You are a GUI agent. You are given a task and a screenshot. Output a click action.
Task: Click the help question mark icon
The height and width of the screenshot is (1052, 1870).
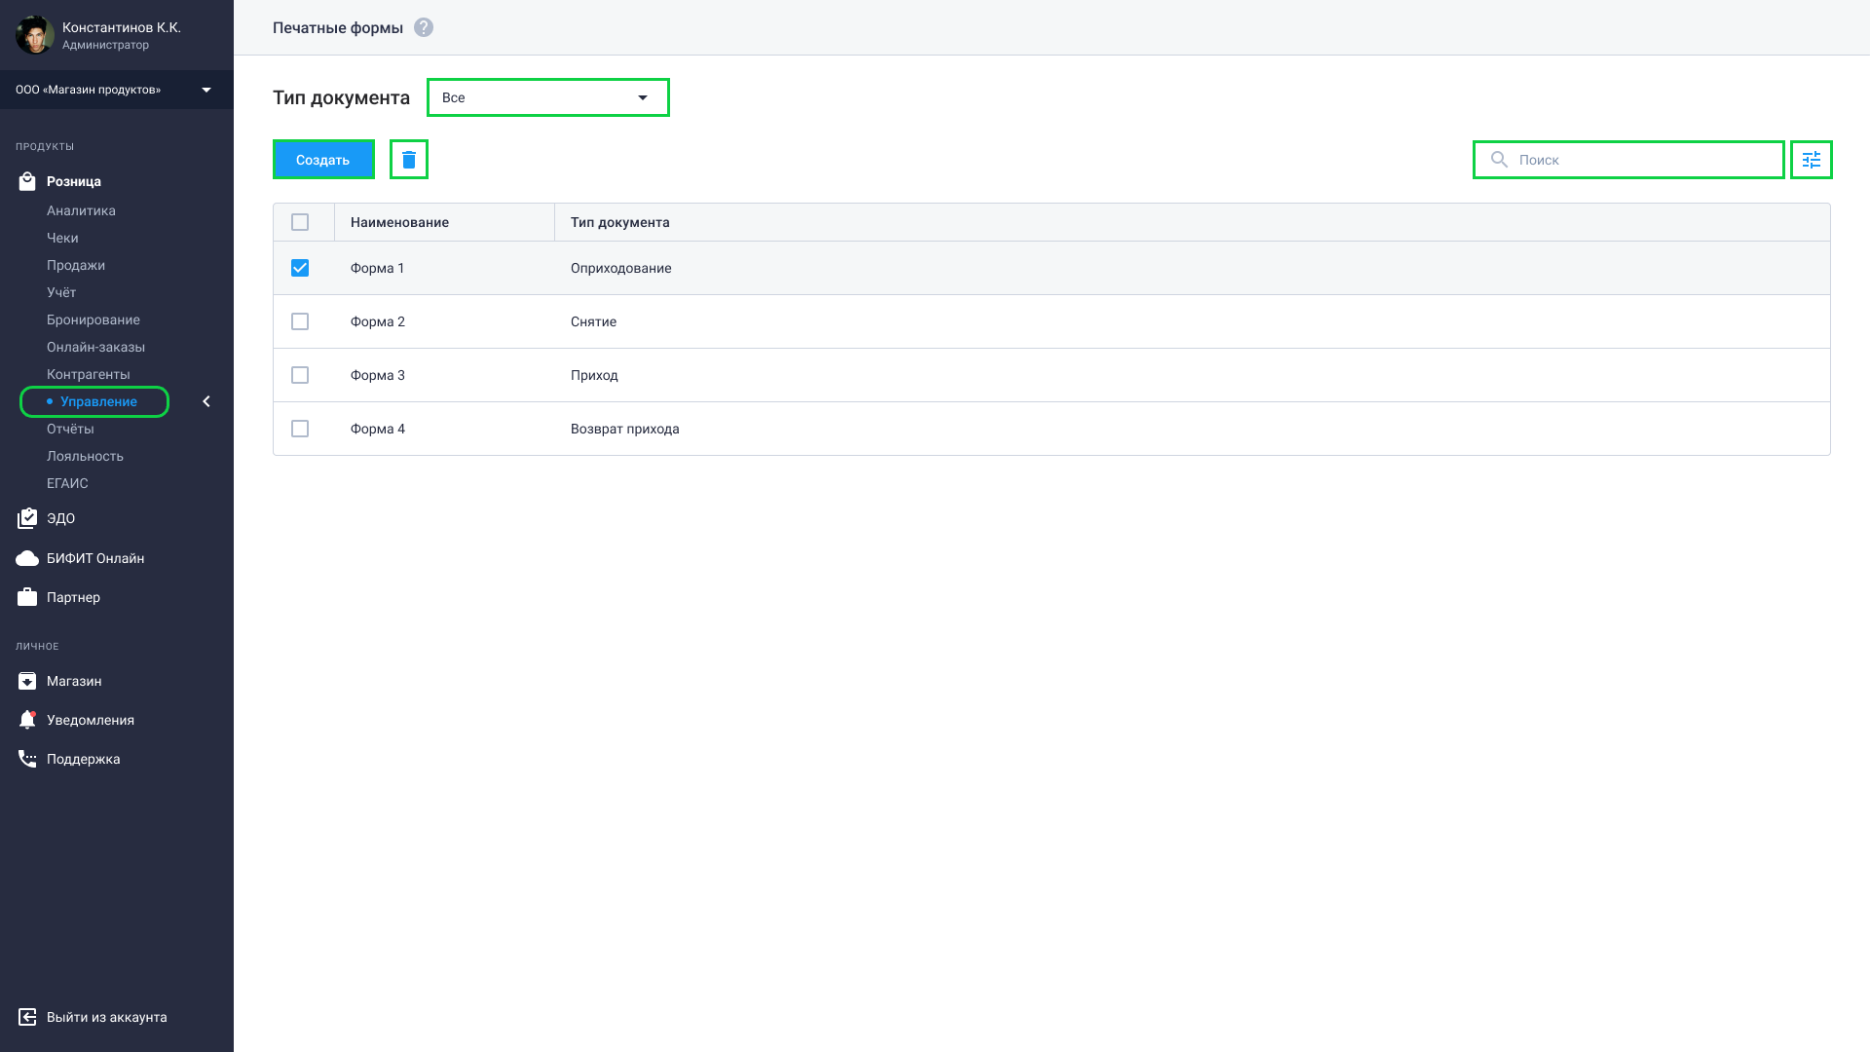tap(424, 27)
